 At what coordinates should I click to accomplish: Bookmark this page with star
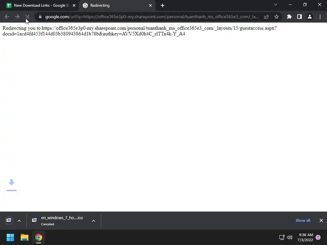click(277, 17)
